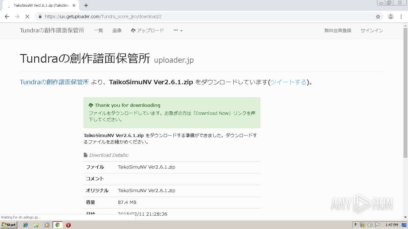Open Tundraの創作譜面保管所 navbar brand link
Image resolution: width=408 pixels, height=229 pixels.
pos(52,31)
